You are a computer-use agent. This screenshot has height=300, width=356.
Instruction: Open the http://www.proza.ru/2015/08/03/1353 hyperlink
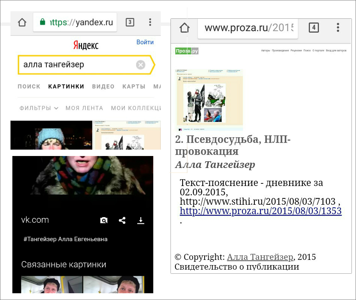coord(261,211)
